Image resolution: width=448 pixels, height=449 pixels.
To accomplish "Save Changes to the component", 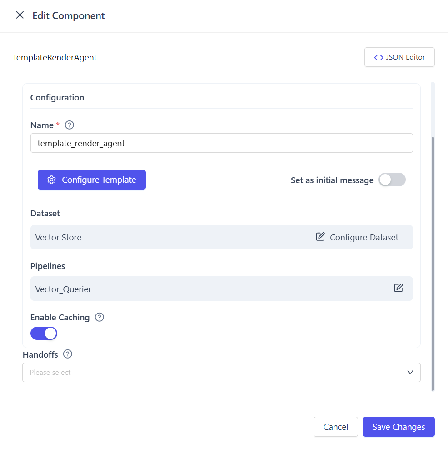I will pyautogui.click(x=398, y=427).
